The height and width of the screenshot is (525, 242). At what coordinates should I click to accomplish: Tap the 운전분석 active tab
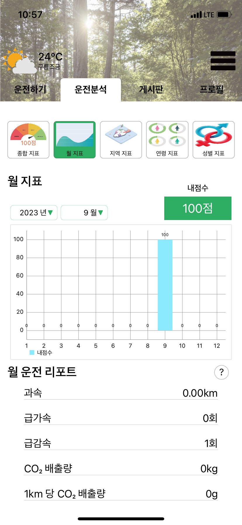pyautogui.click(x=91, y=89)
